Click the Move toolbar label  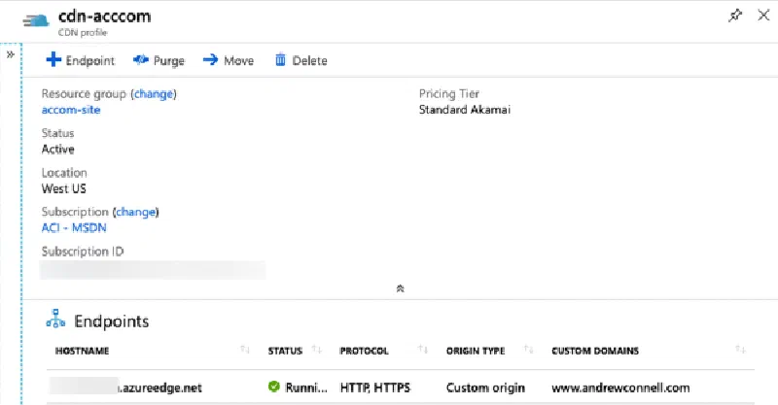(238, 60)
